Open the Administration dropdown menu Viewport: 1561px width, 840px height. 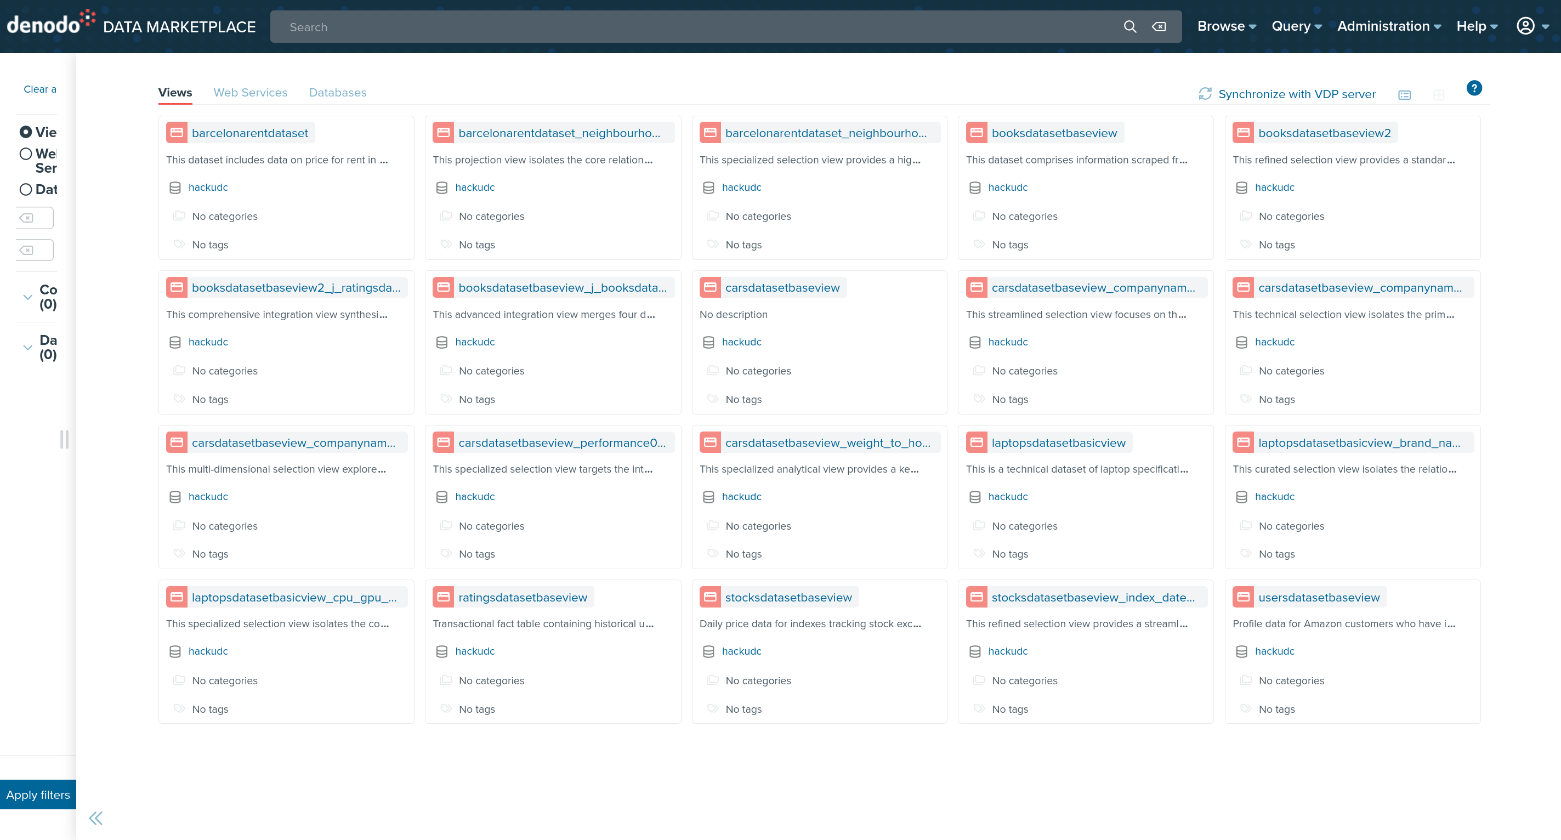pos(1388,26)
